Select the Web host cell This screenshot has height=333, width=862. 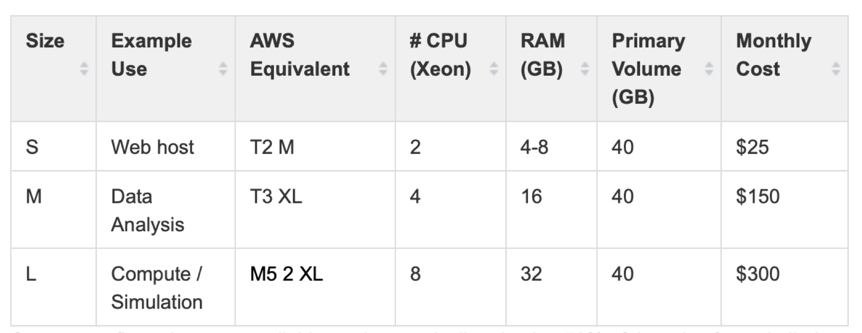tap(152, 147)
